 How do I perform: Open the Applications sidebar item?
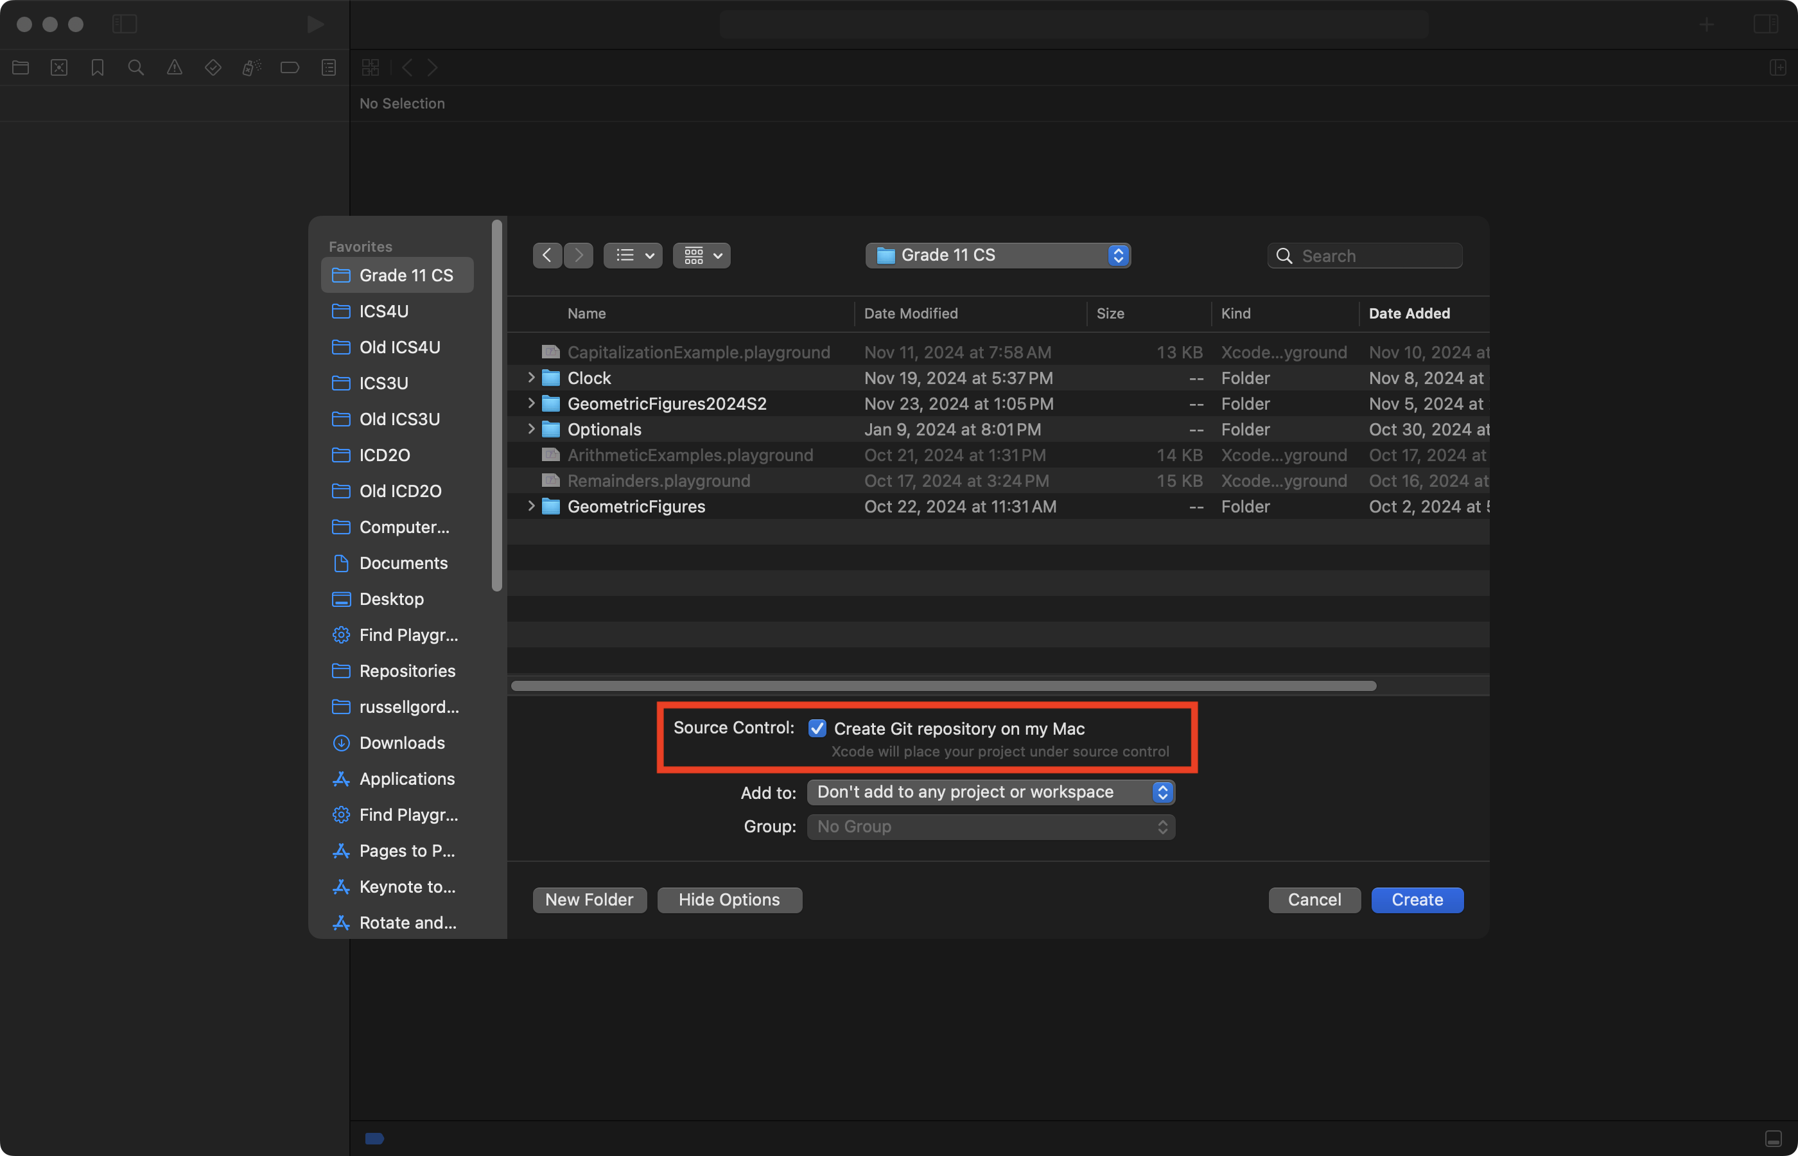click(406, 778)
